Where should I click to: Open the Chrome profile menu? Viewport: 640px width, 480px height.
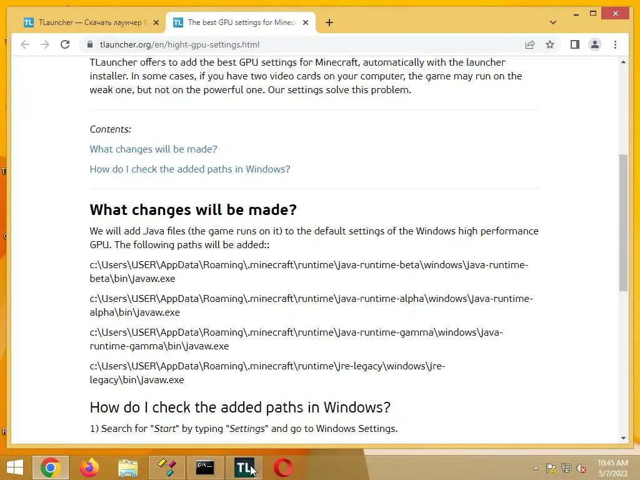coord(595,44)
